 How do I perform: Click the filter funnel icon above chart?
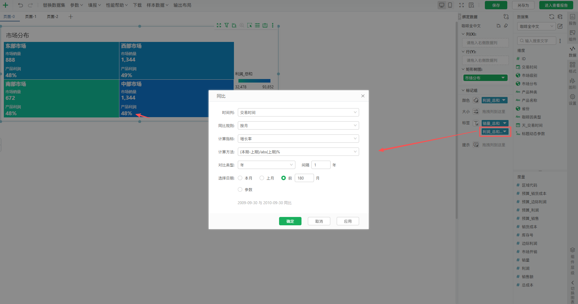[x=227, y=25]
